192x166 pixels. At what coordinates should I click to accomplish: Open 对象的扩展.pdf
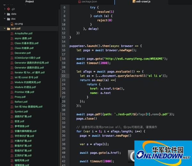pyautogui.click(x=23, y=141)
